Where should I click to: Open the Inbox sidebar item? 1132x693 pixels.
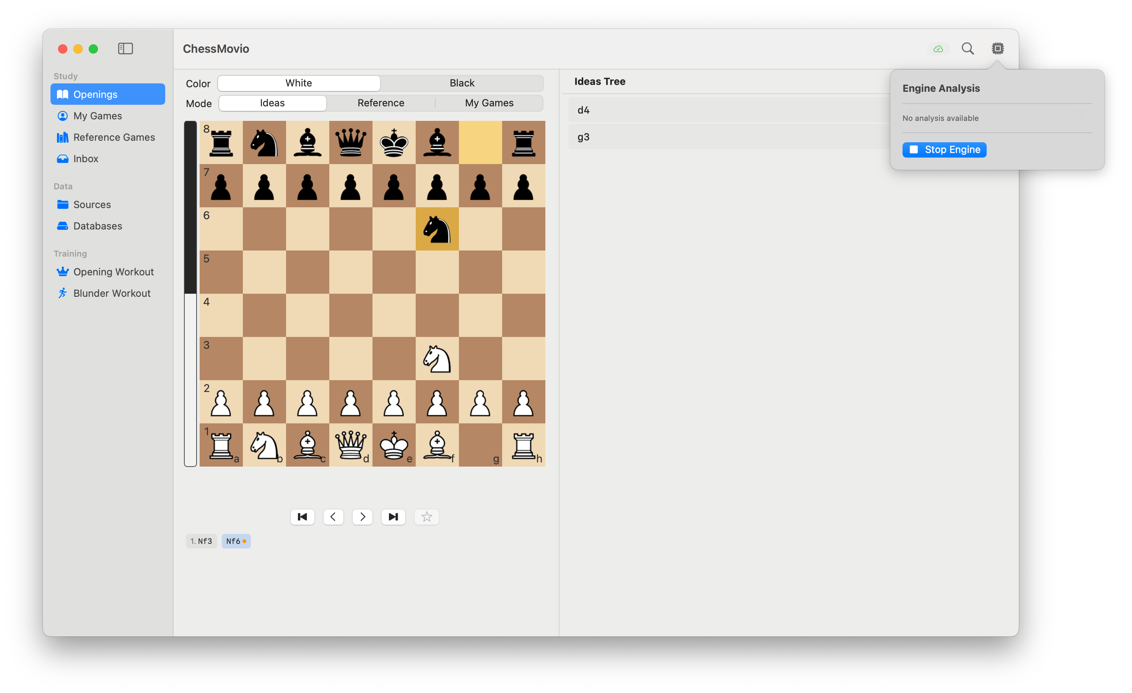85,159
